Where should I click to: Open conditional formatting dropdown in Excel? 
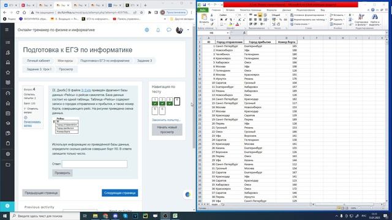pyautogui.click(x=309, y=15)
